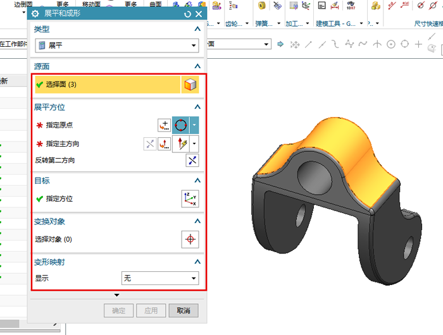Click the 指定方位 coordinate system icon

pos(190,198)
